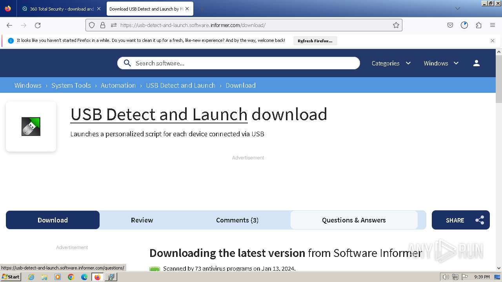Screen dimensions: 502x282
Task: Click the USB Detect and Launch app icon
Action: click(31, 127)
